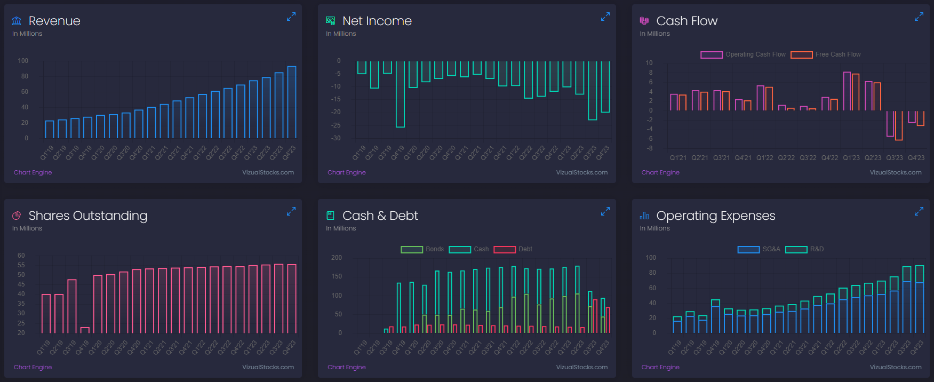Viewport: 934px width, 382px height.
Task: Toggle Bonds series in Cash & Debt legend
Action: (422, 249)
